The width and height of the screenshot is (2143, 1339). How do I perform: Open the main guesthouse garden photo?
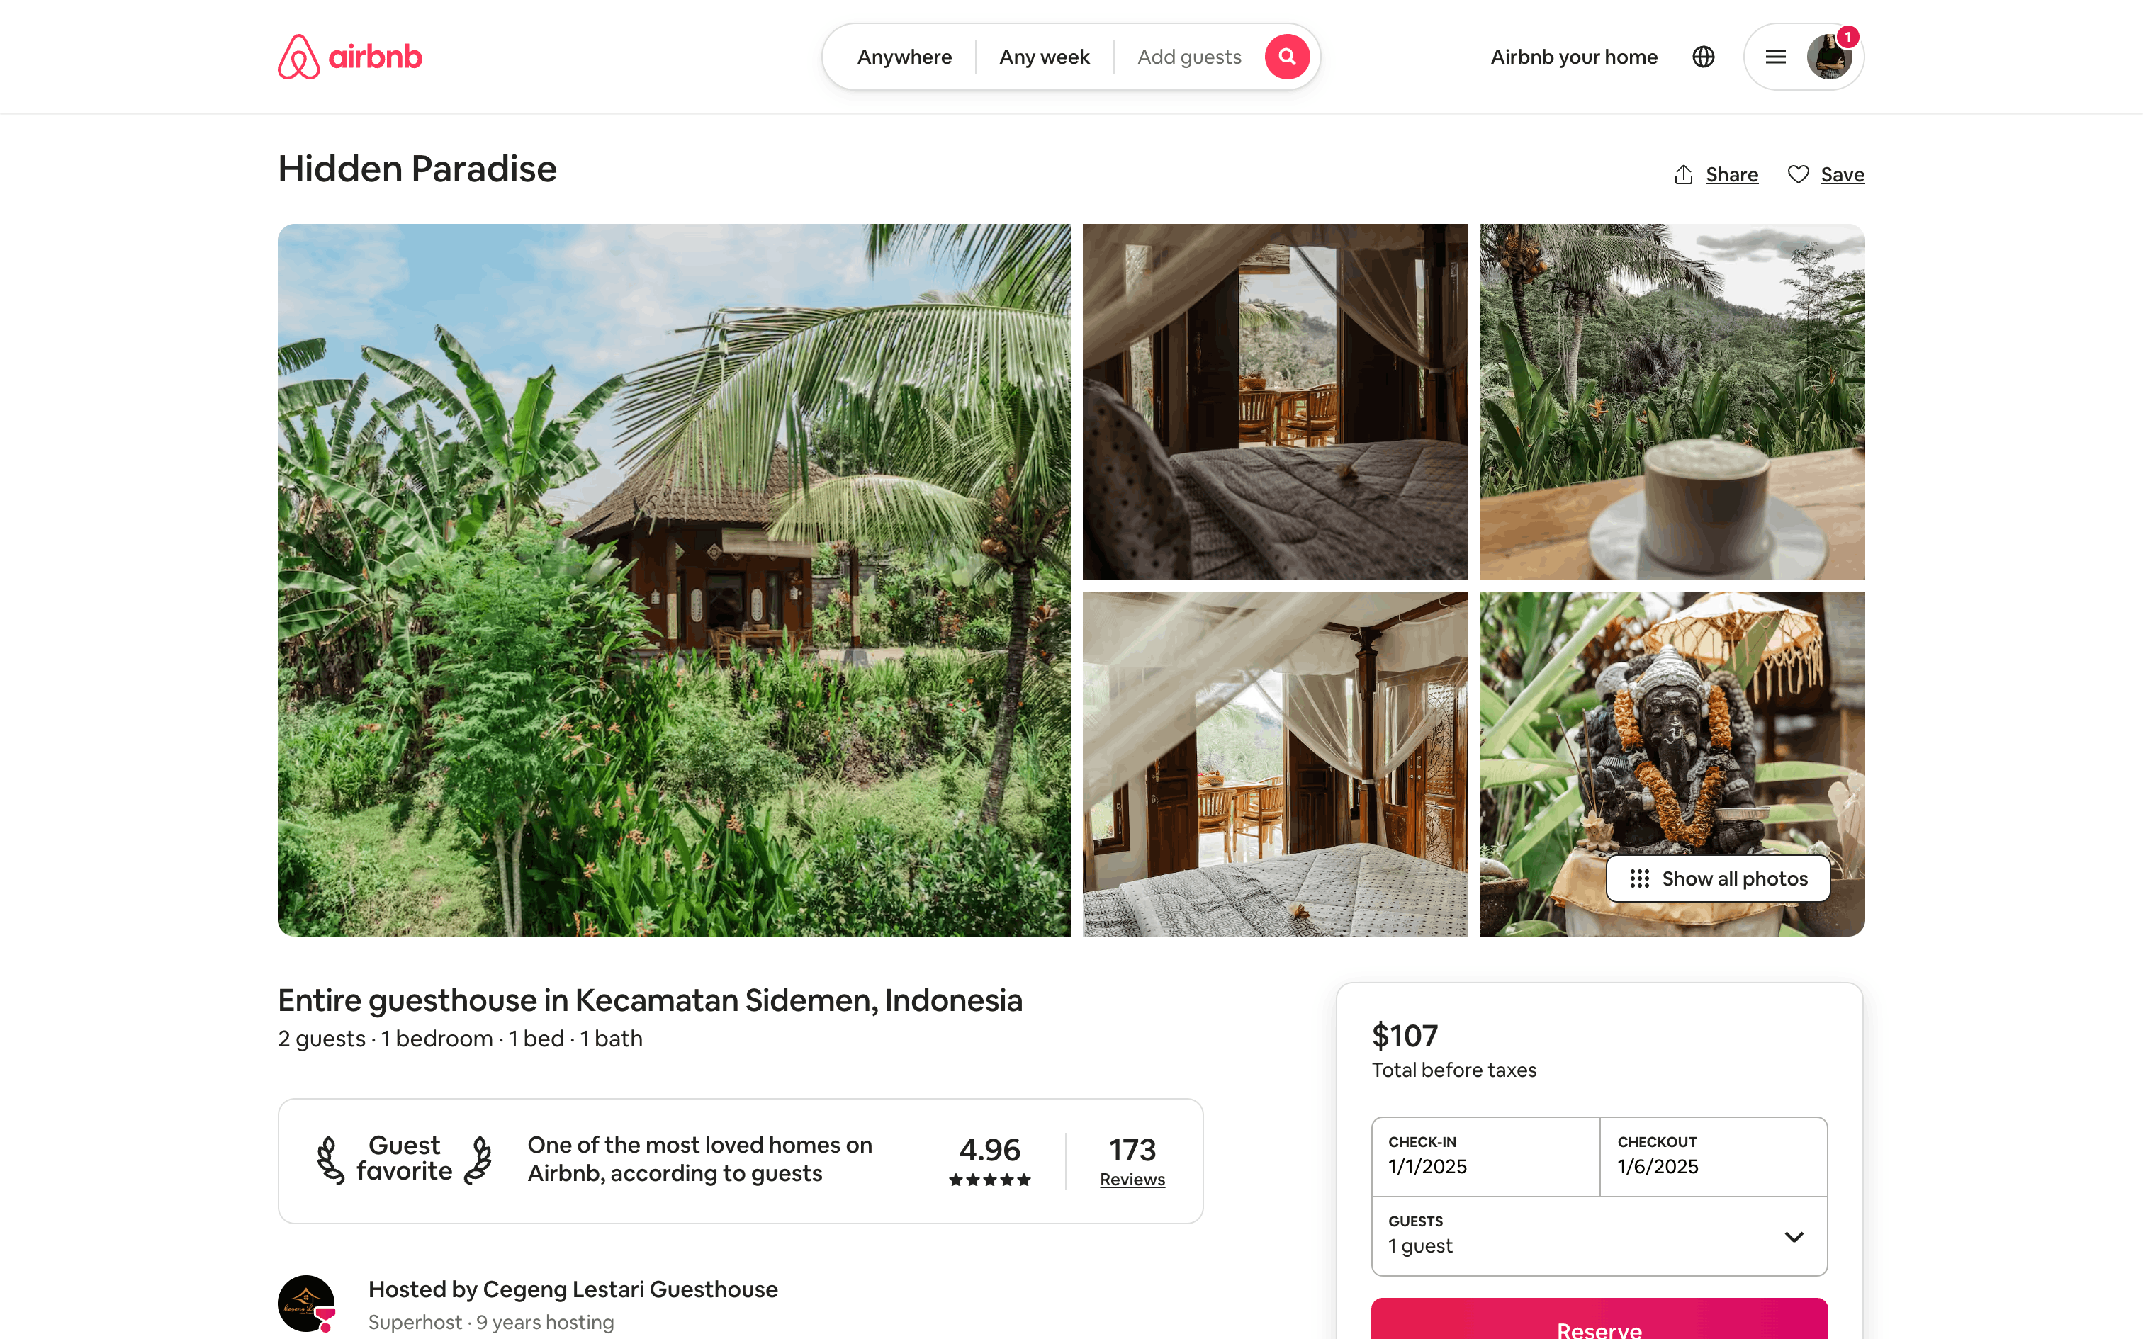(x=674, y=580)
